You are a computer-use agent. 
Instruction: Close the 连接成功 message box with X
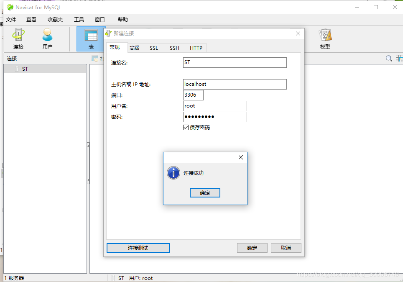[x=240, y=157]
